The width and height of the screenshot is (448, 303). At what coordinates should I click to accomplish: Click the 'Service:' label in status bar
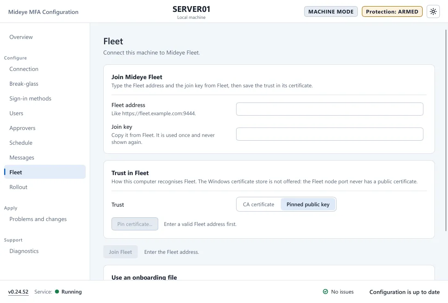43,292
